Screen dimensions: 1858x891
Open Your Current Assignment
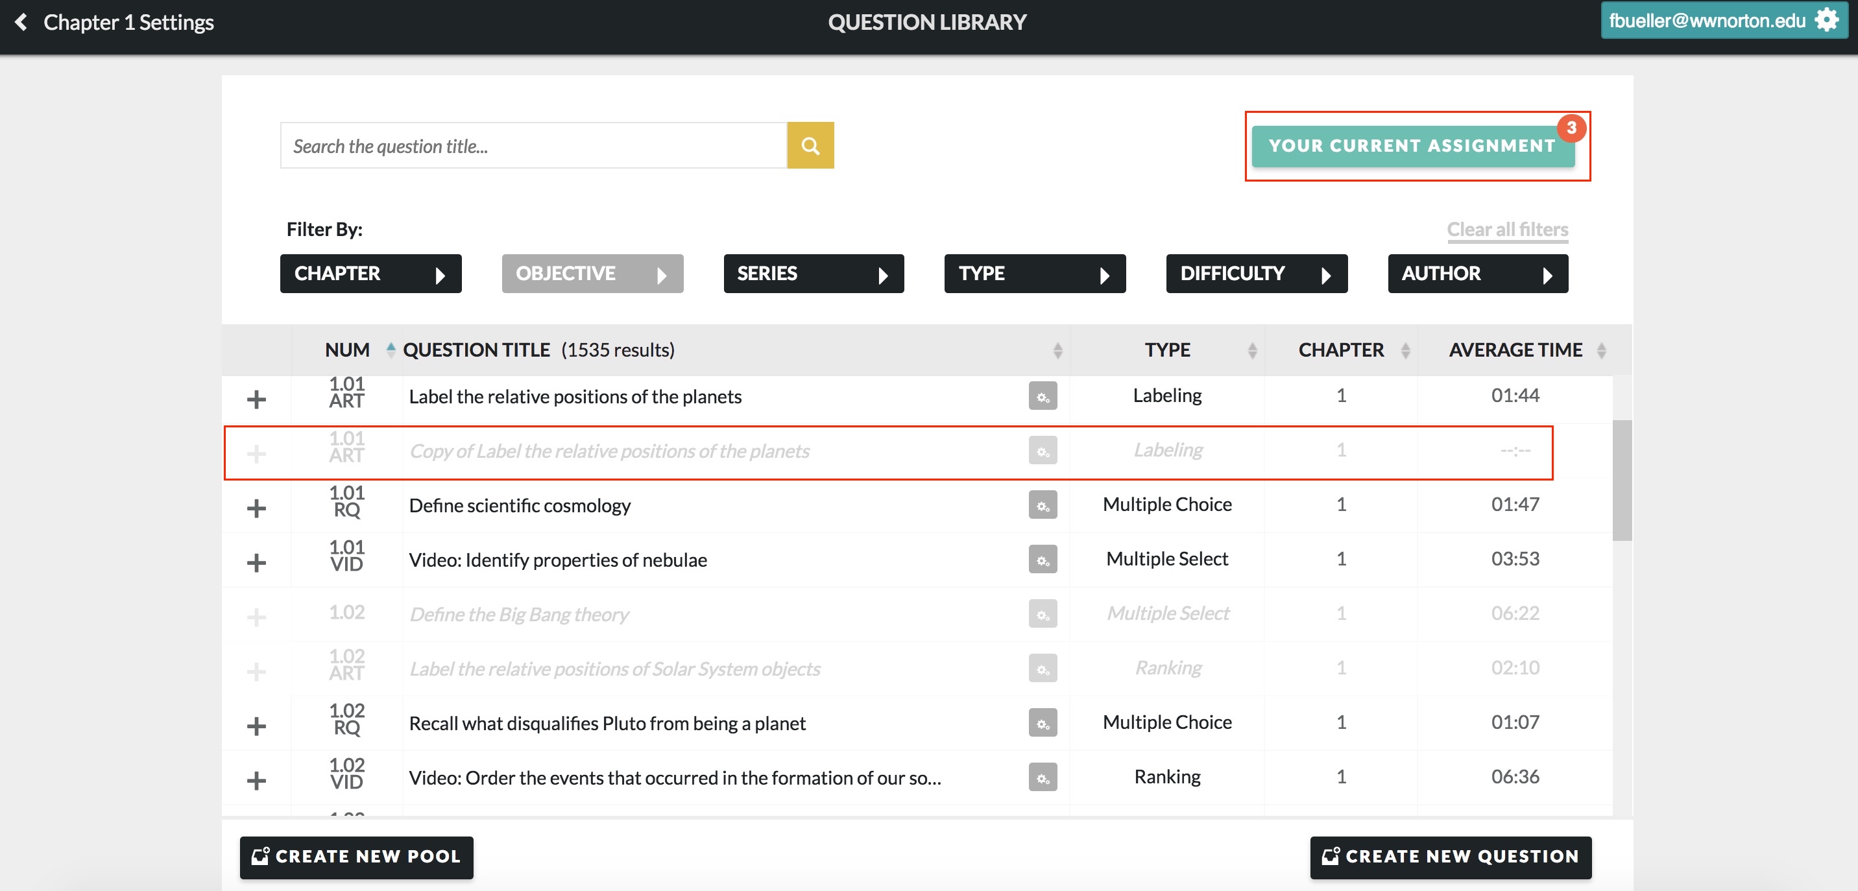(1412, 147)
